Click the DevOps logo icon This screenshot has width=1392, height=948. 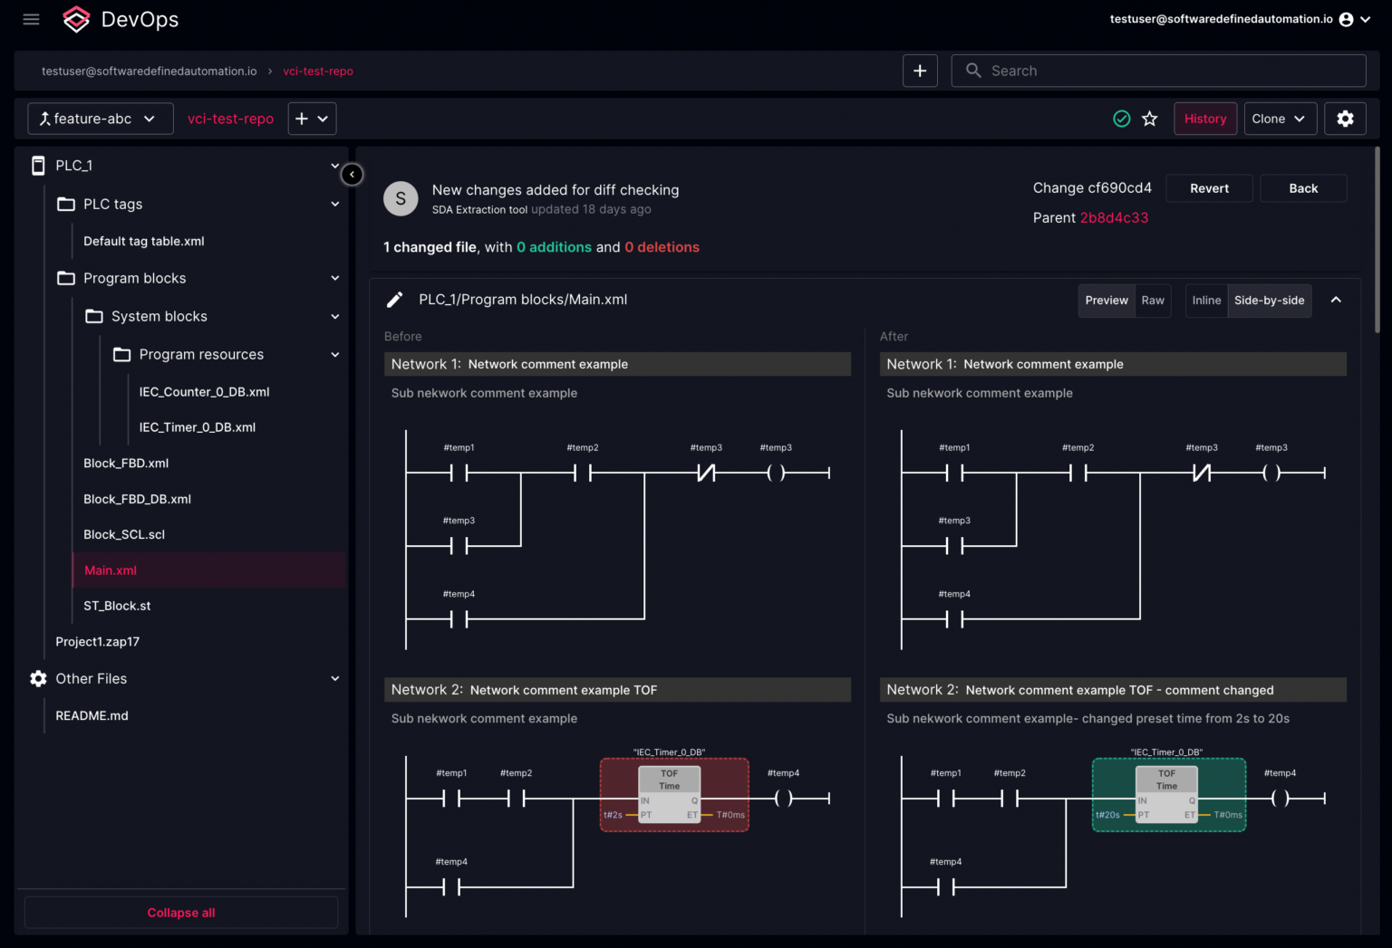click(x=77, y=19)
